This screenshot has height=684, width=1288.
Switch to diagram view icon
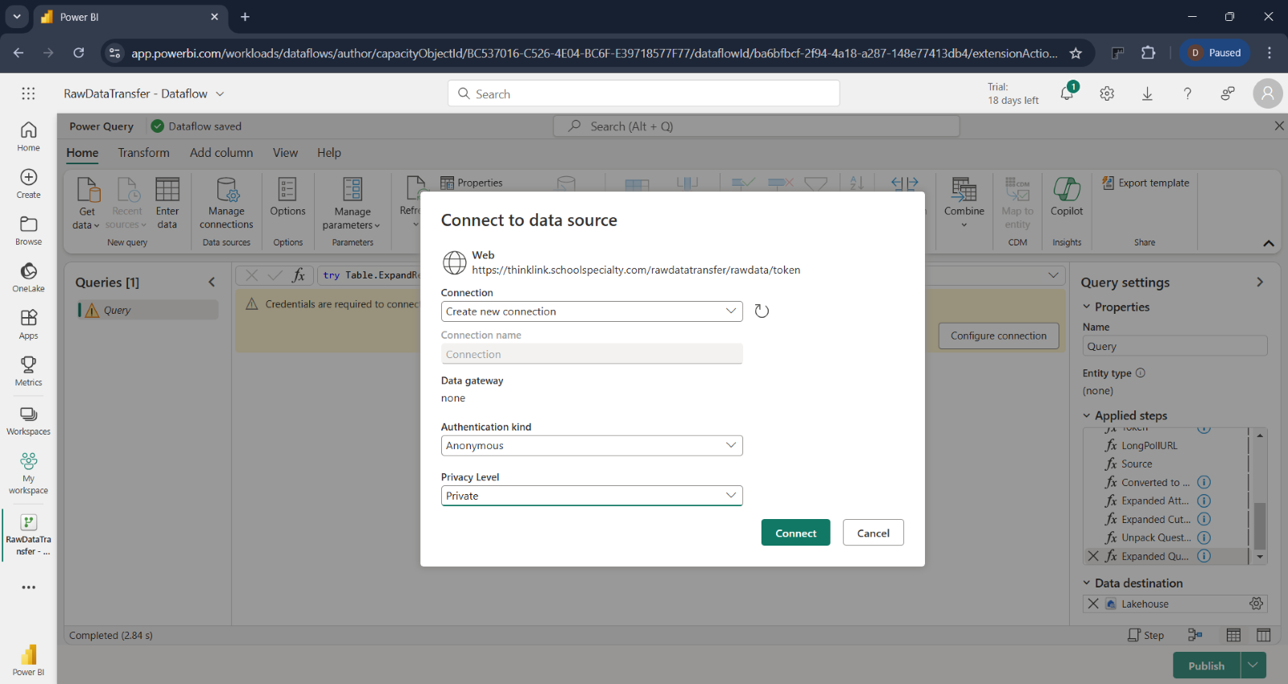1195,635
